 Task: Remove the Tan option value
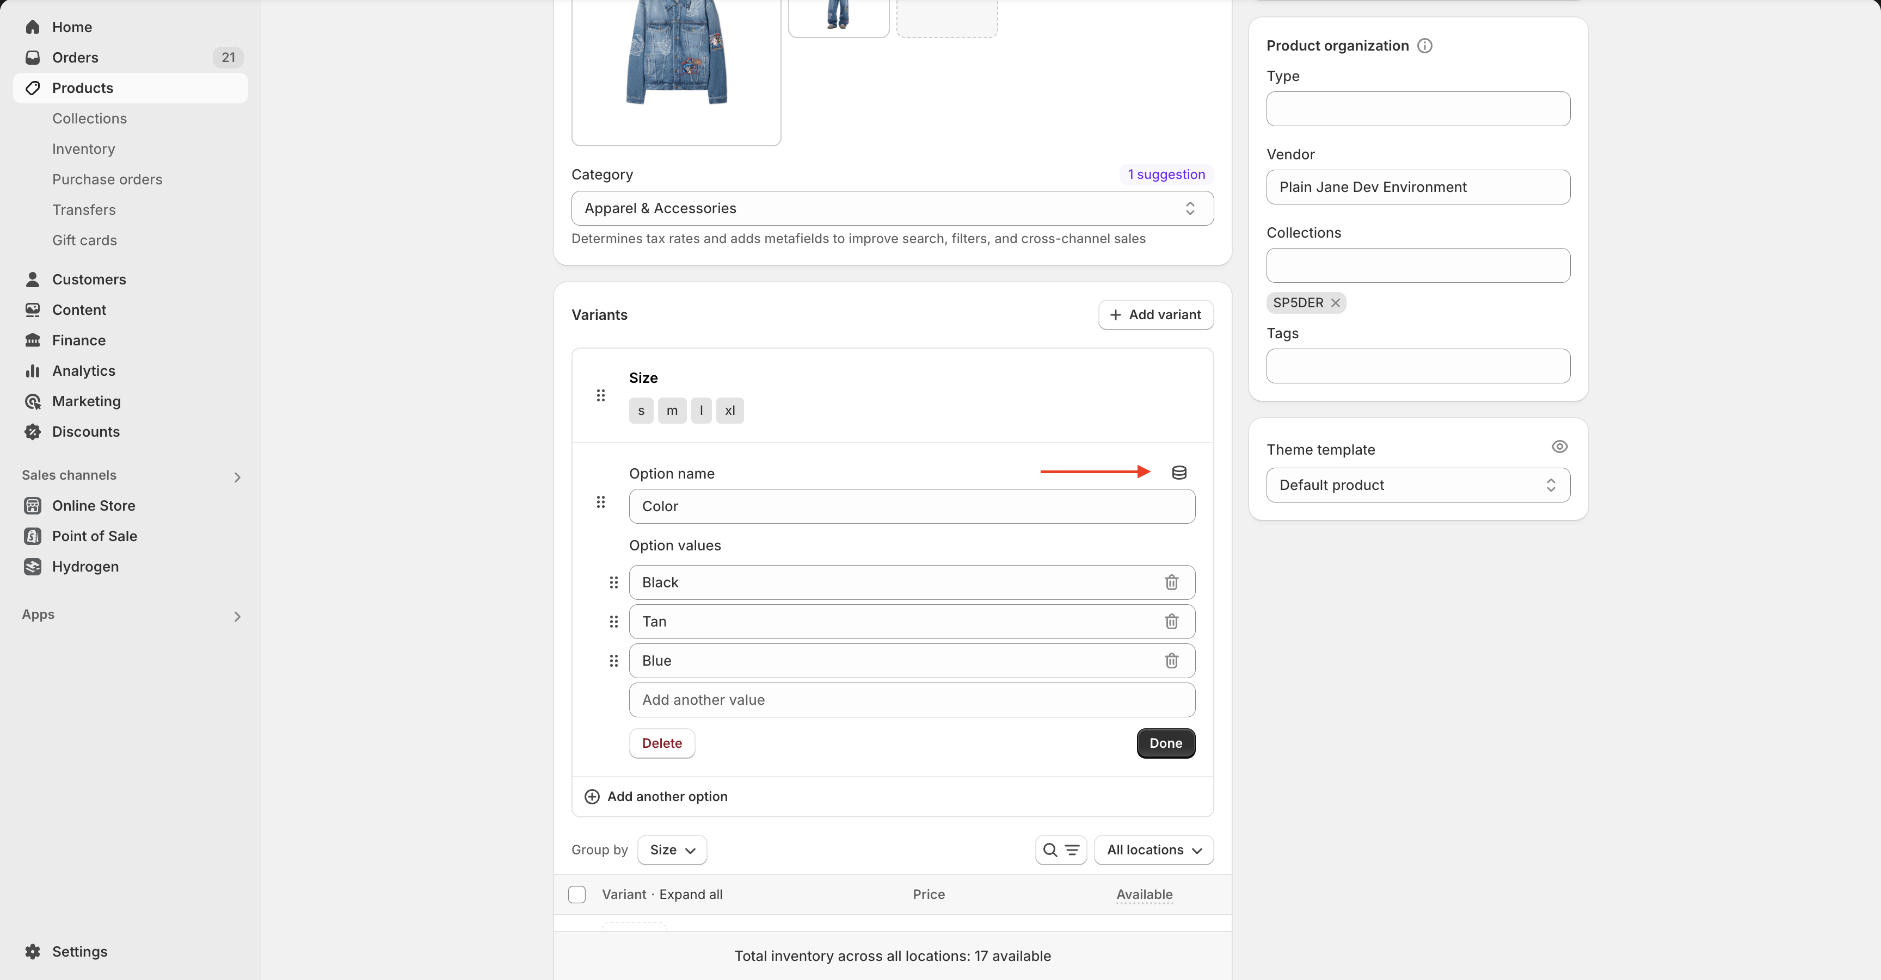pos(1171,622)
